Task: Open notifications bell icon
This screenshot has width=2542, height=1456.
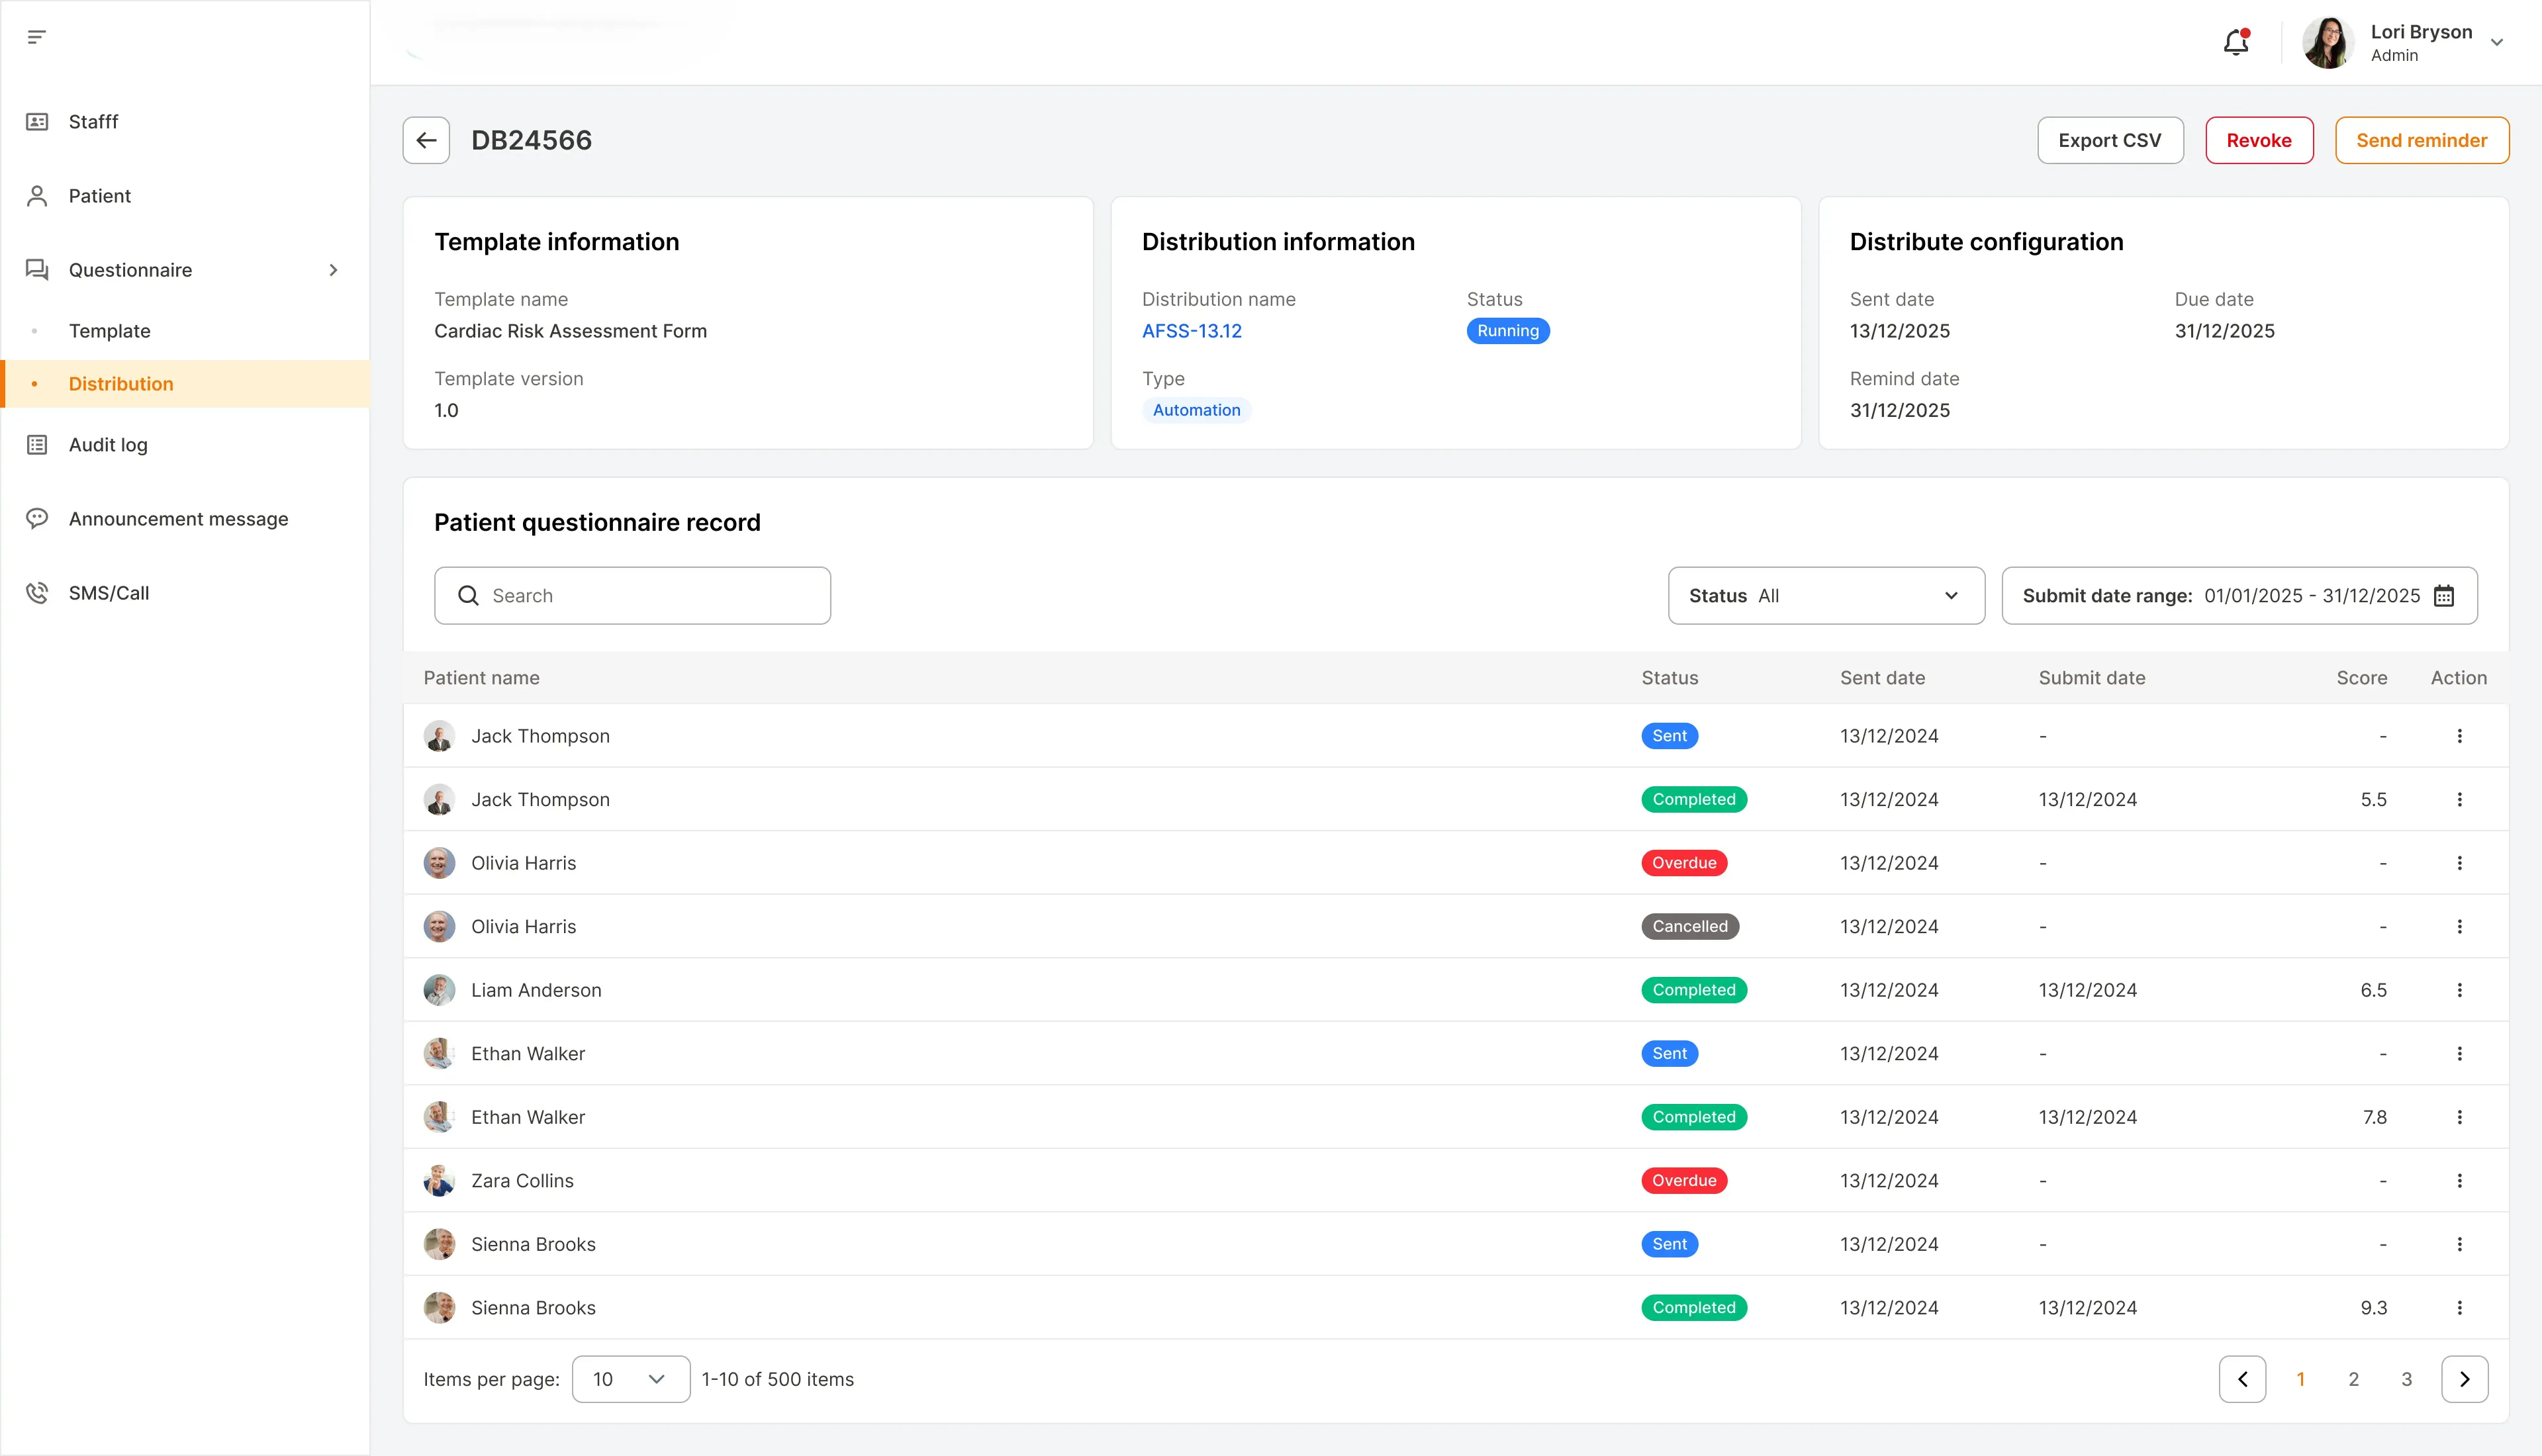Action: click(2236, 42)
